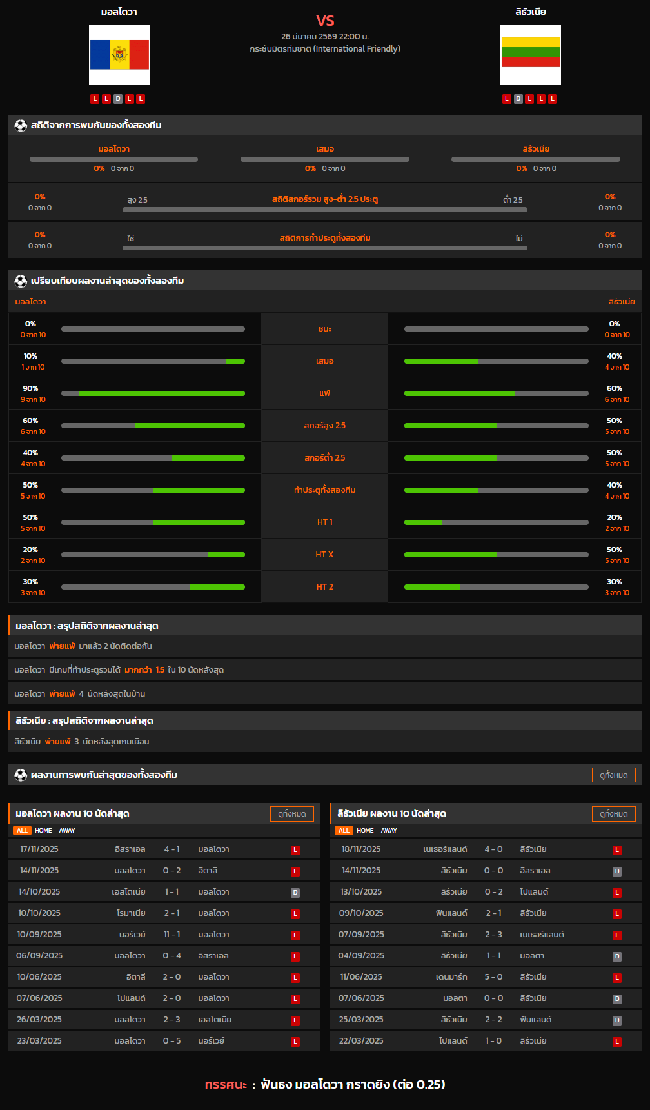Click the gray D badge under Moldova flag
Image resolution: width=650 pixels, height=1110 pixels.
pos(117,99)
